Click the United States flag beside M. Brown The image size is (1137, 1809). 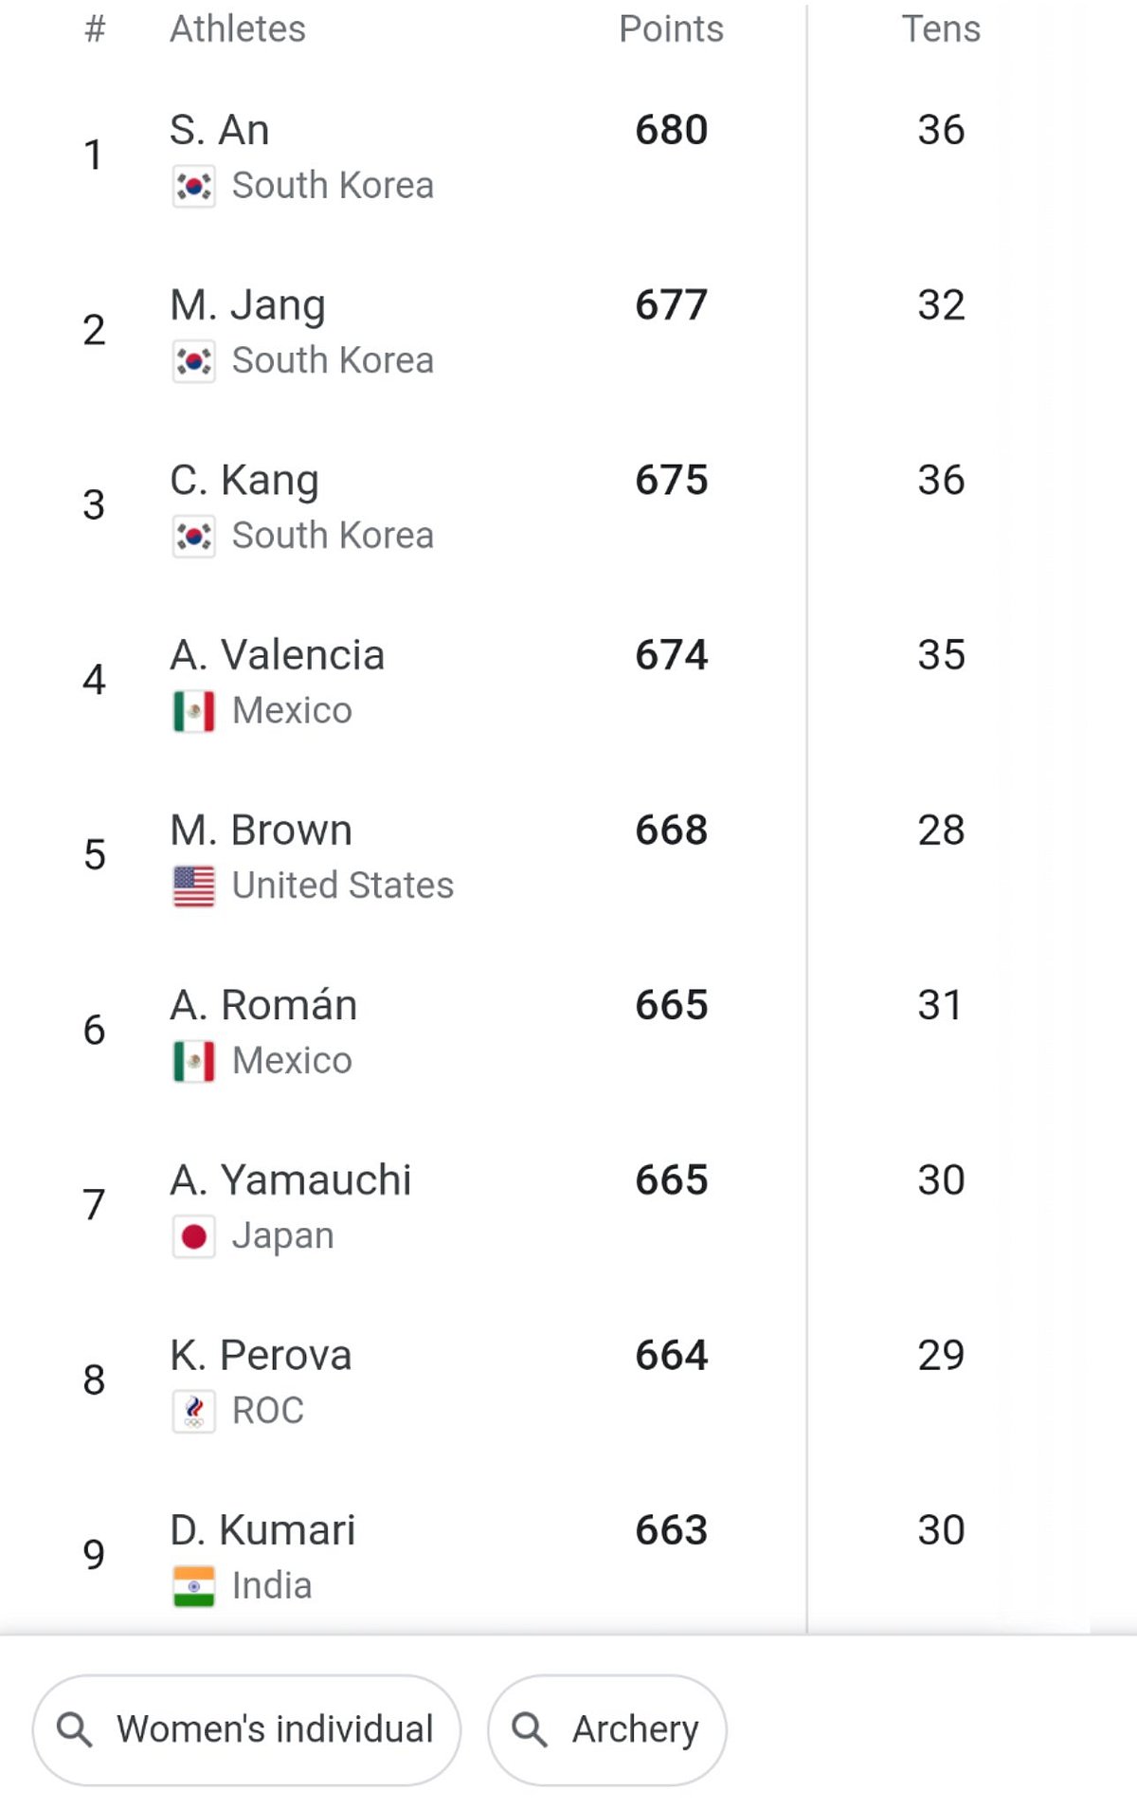pos(192,884)
